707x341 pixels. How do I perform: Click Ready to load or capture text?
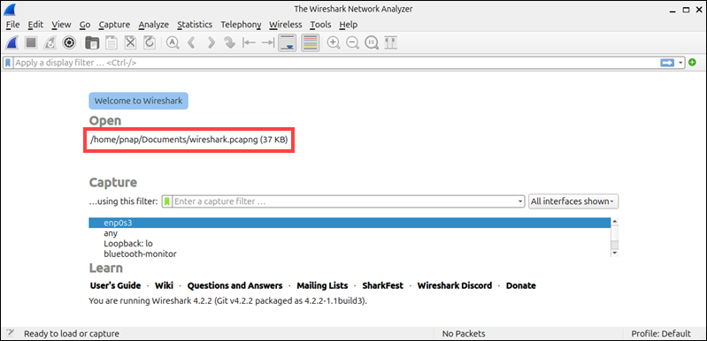(72, 334)
